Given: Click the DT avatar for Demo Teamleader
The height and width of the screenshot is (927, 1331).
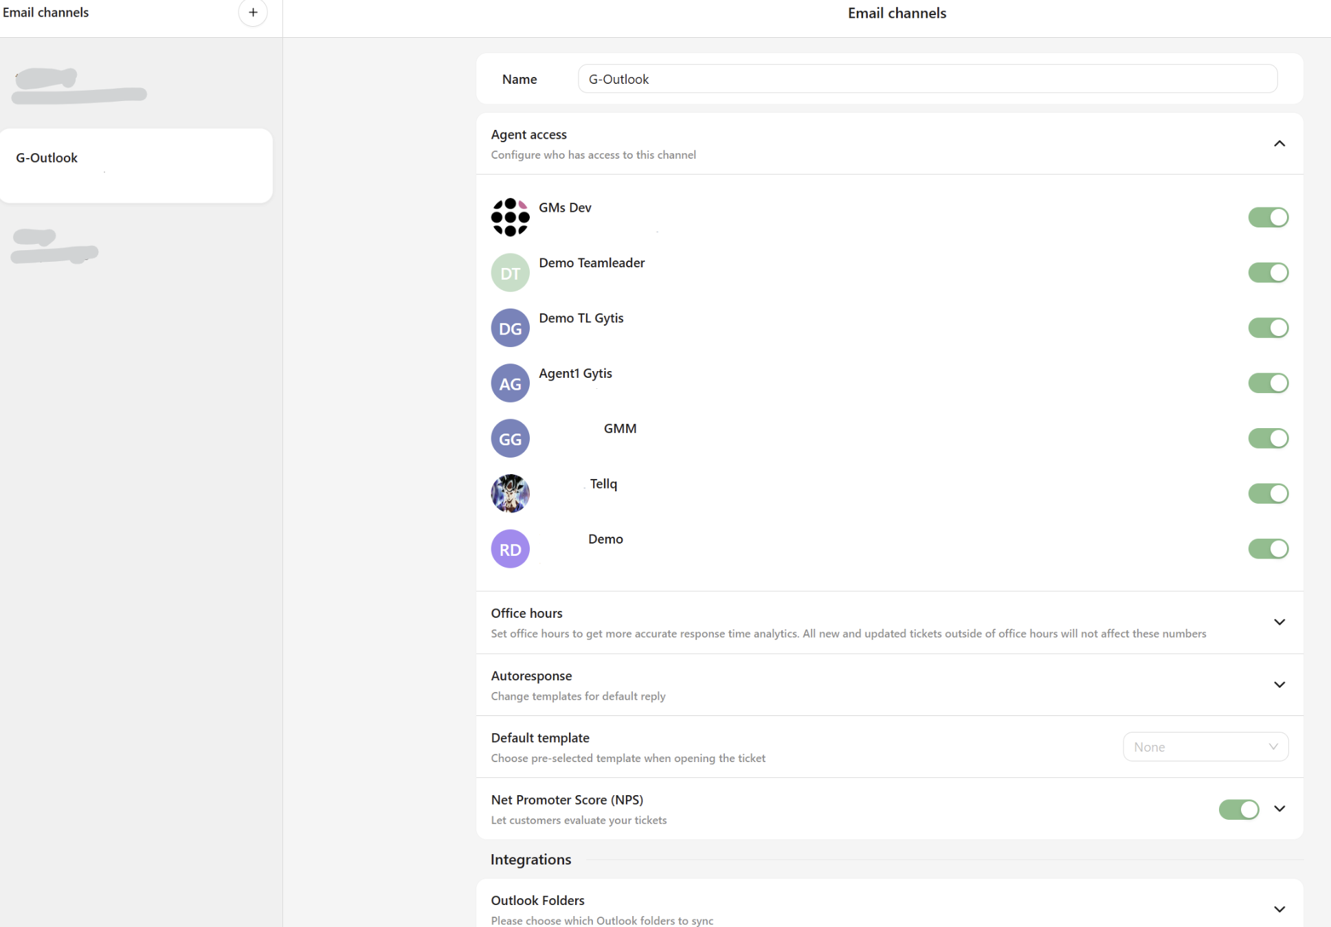Looking at the screenshot, I should click(510, 273).
